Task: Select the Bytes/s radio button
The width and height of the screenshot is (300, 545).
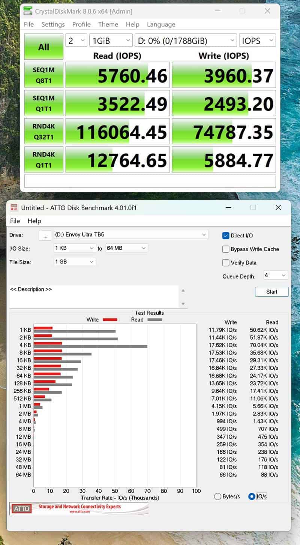Action: (217, 497)
